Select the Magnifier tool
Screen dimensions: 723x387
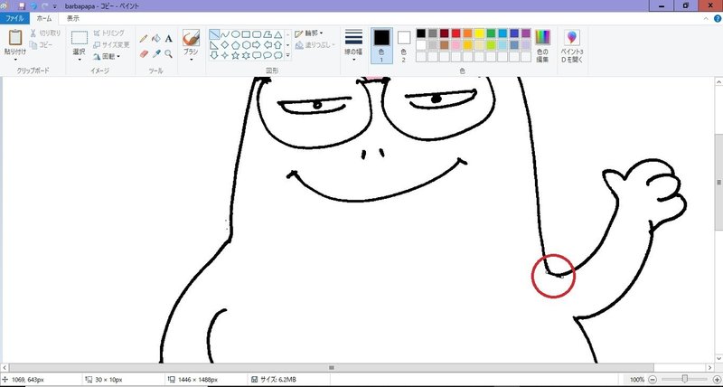pos(169,54)
